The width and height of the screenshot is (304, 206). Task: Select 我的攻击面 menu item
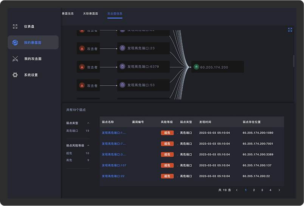[33, 58]
